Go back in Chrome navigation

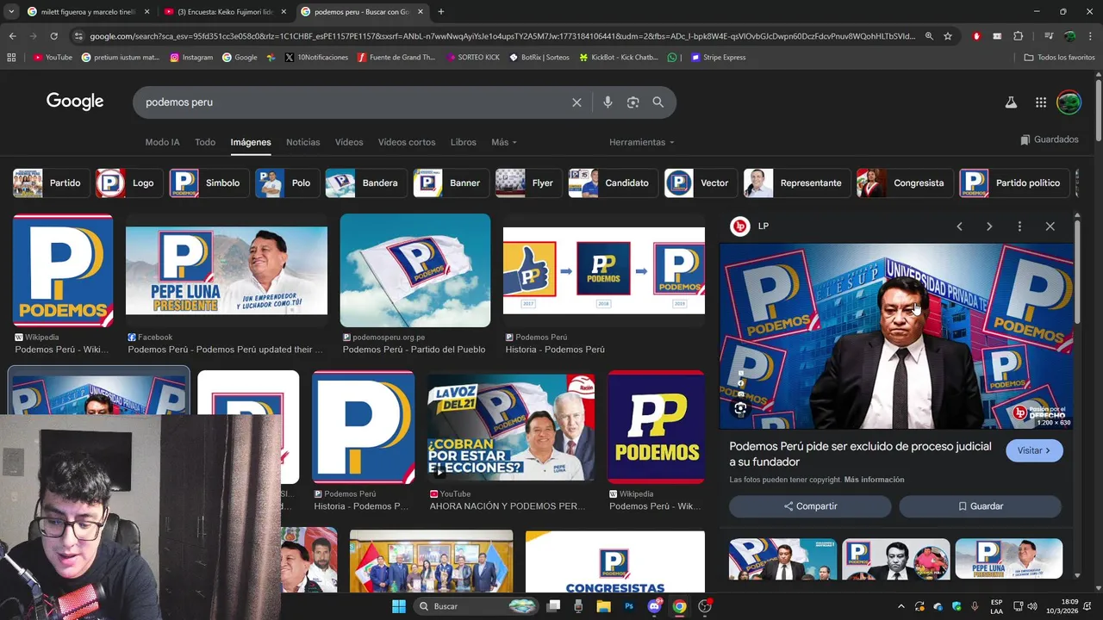12,36
